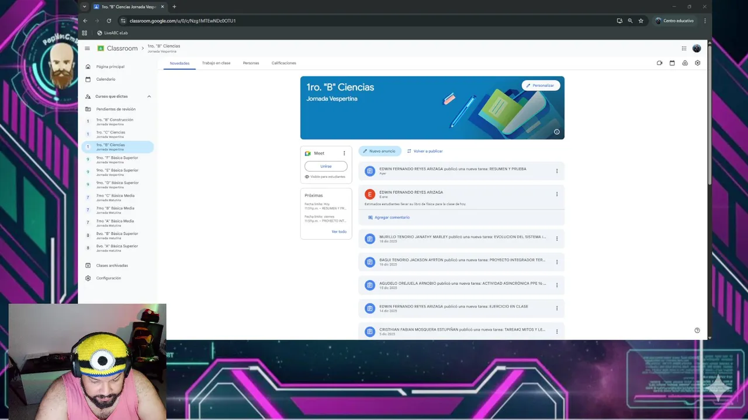
Task: Click Volver a publicar
Action: point(425,151)
